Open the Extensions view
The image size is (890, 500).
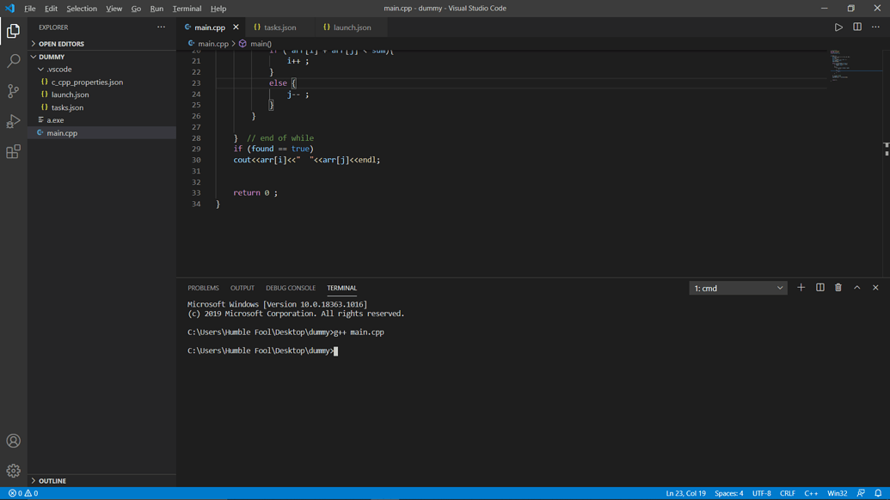click(x=13, y=151)
